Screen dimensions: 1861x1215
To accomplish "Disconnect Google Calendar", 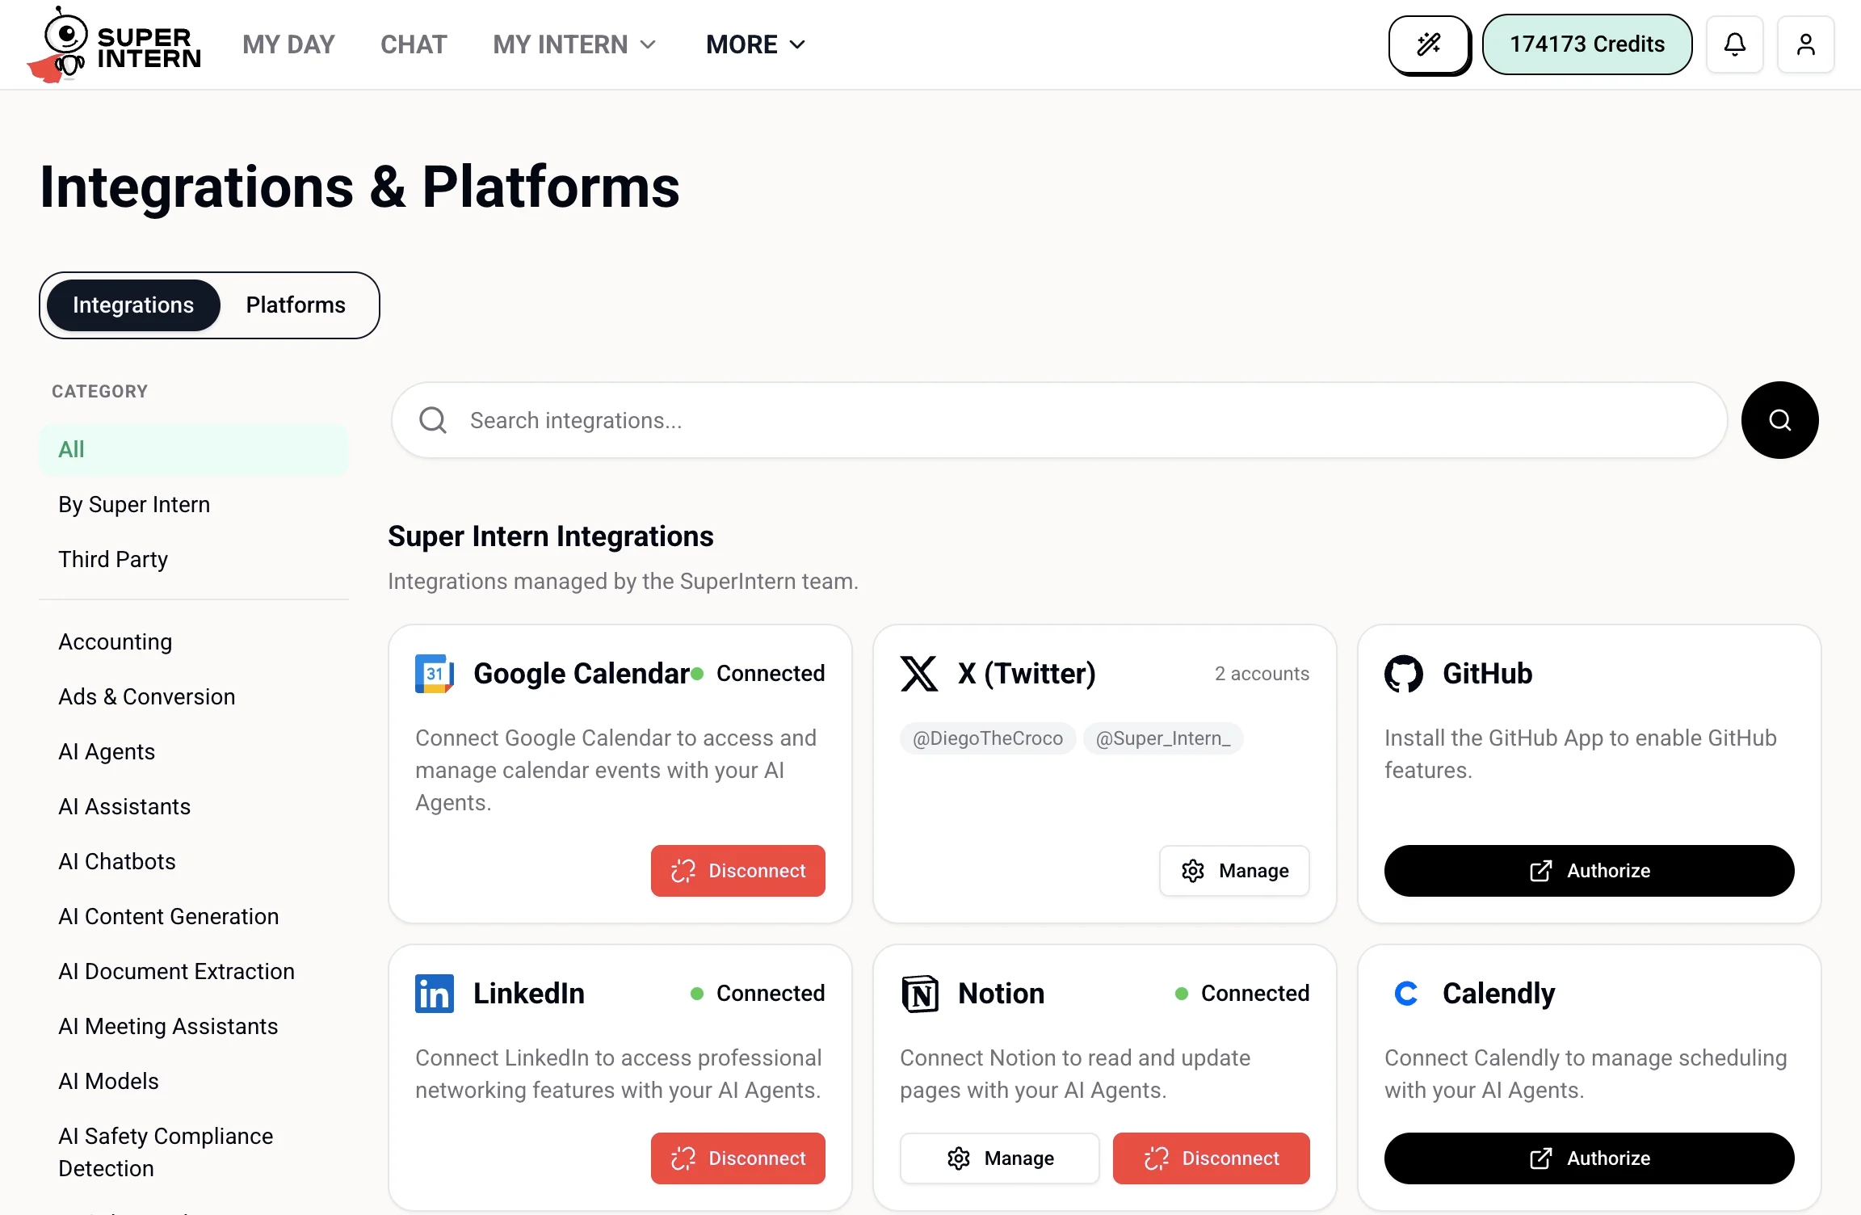I will coord(738,871).
